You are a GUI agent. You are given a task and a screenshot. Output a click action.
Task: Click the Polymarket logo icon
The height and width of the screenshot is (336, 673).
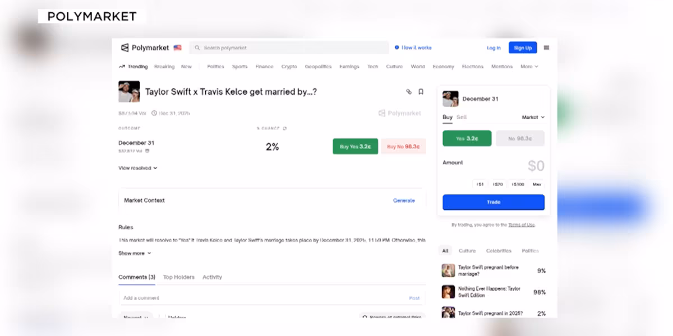pos(125,48)
